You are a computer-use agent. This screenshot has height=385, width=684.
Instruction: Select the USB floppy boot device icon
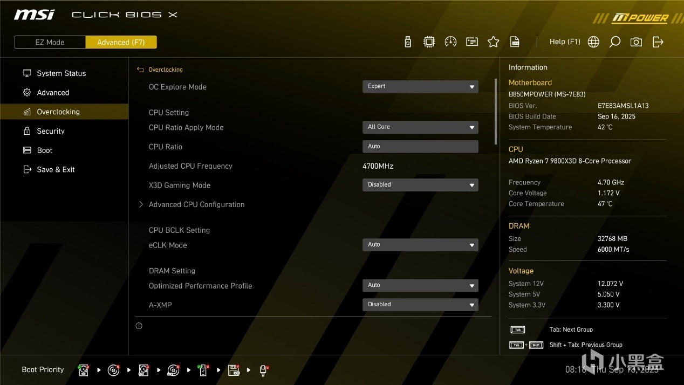pos(234,370)
